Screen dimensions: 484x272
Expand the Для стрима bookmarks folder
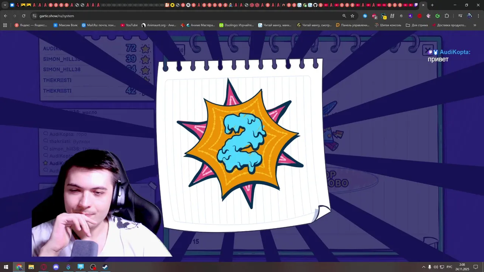tap(417, 25)
